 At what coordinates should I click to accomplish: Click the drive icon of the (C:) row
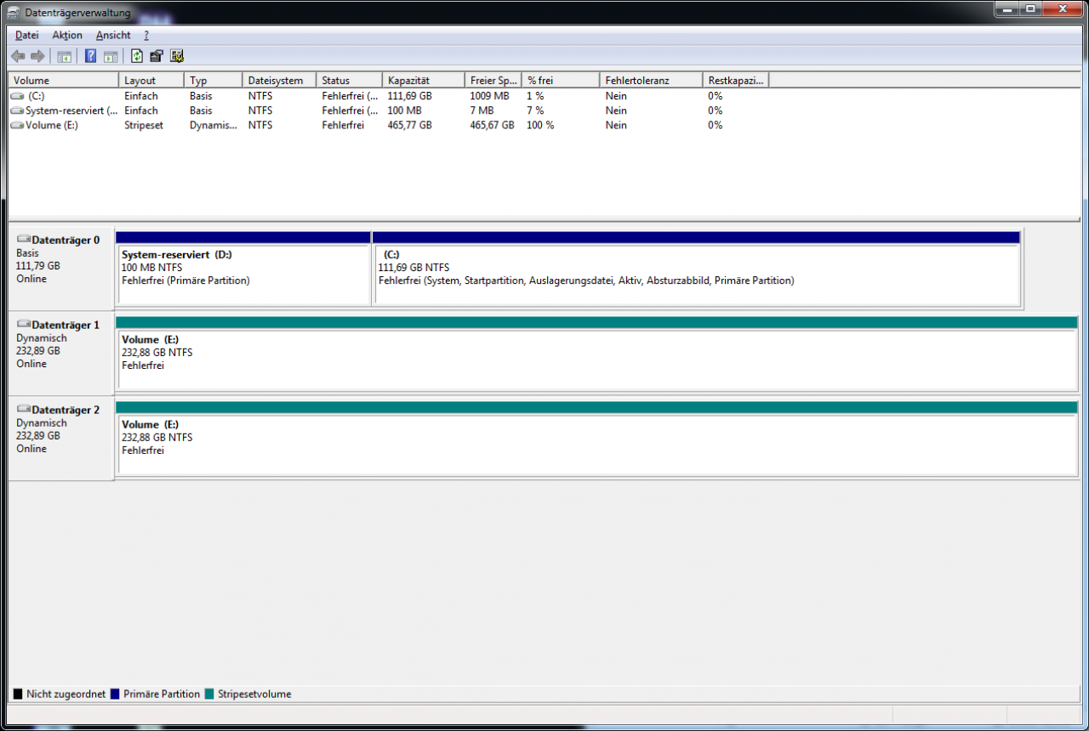pyautogui.click(x=17, y=96)
